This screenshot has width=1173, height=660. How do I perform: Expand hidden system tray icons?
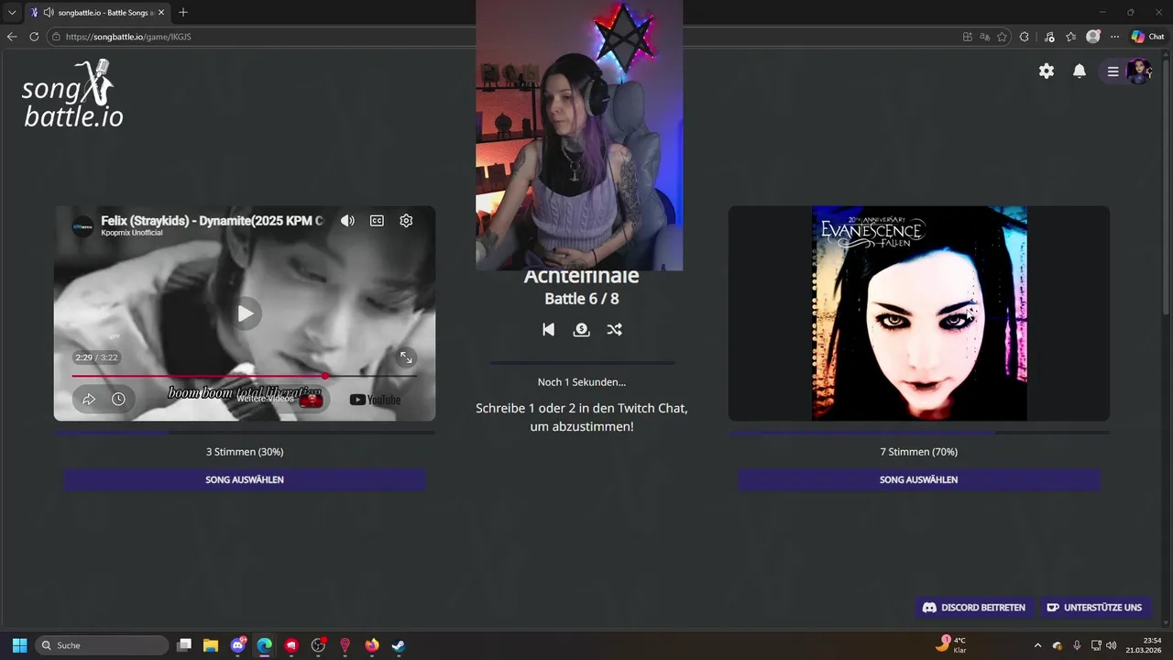click(1037, 645)
